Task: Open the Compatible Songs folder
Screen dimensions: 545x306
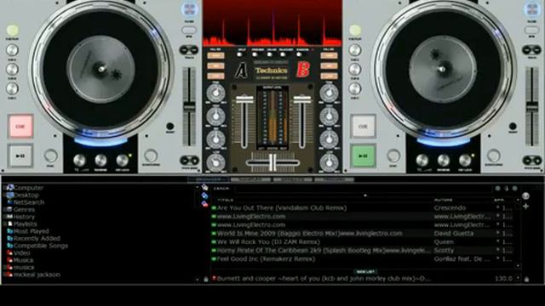Action: pyautogui.click(x=41, y=246)
